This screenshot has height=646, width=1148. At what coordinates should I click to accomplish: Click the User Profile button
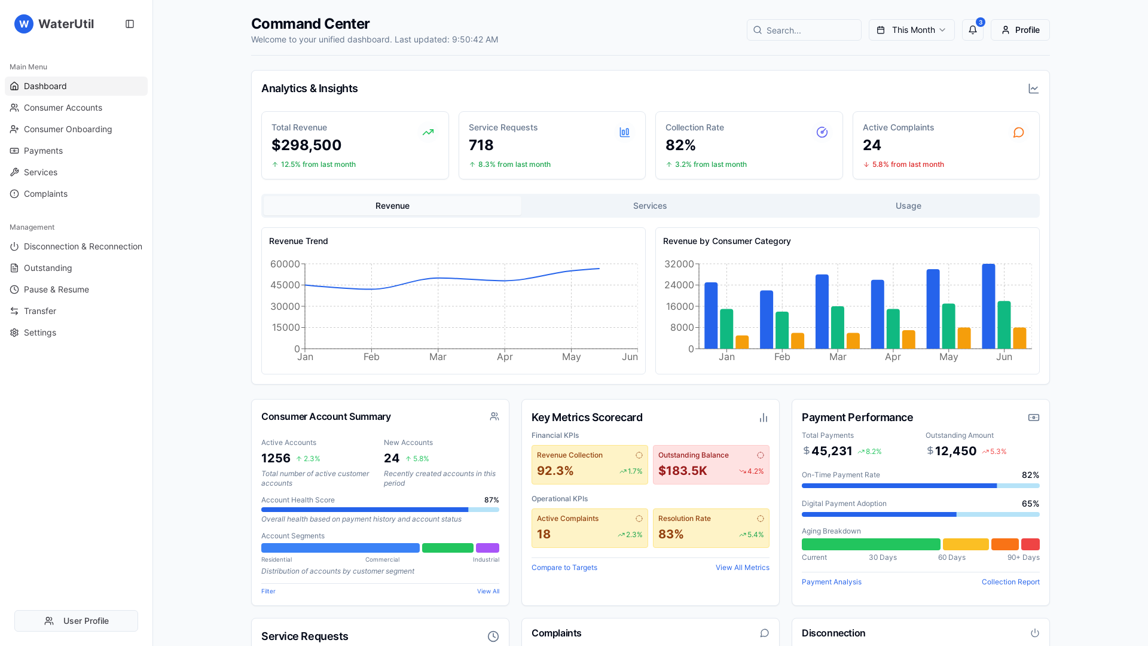[76, 621]
